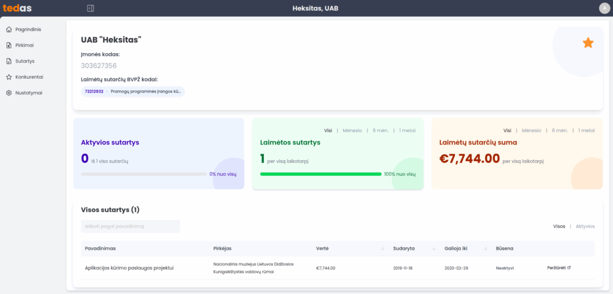
Task: Click the search by pavadinimą input field
Action: pyautogui.click(x=130, y=226)
